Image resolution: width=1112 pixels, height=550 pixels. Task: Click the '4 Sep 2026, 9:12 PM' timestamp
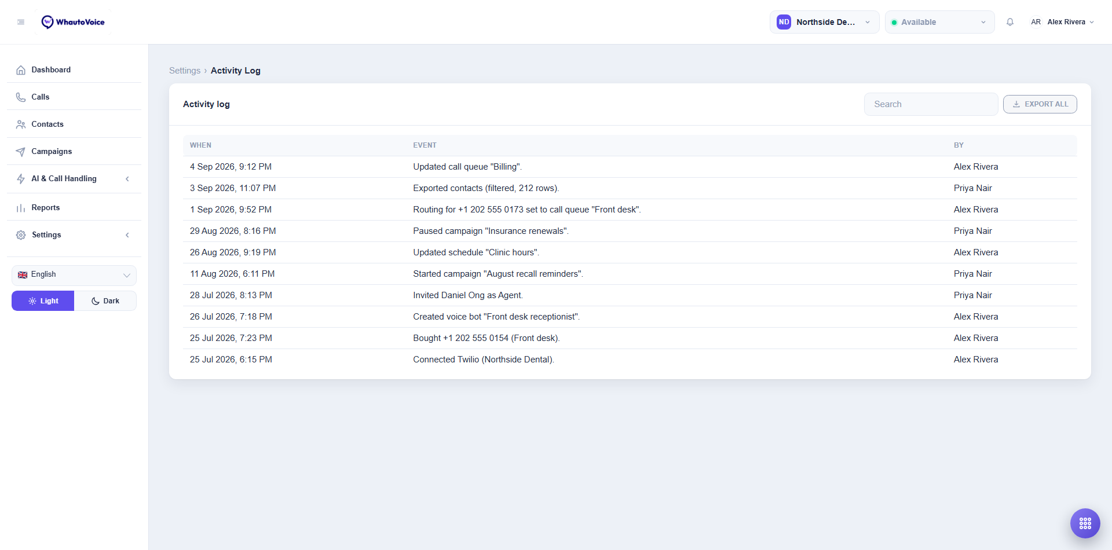click(x=231, y=167)
